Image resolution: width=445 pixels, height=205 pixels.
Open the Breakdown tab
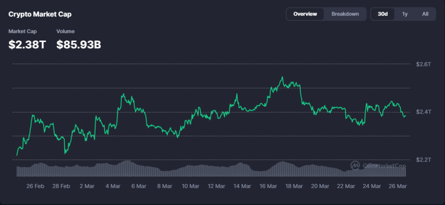tap(345, 14)
